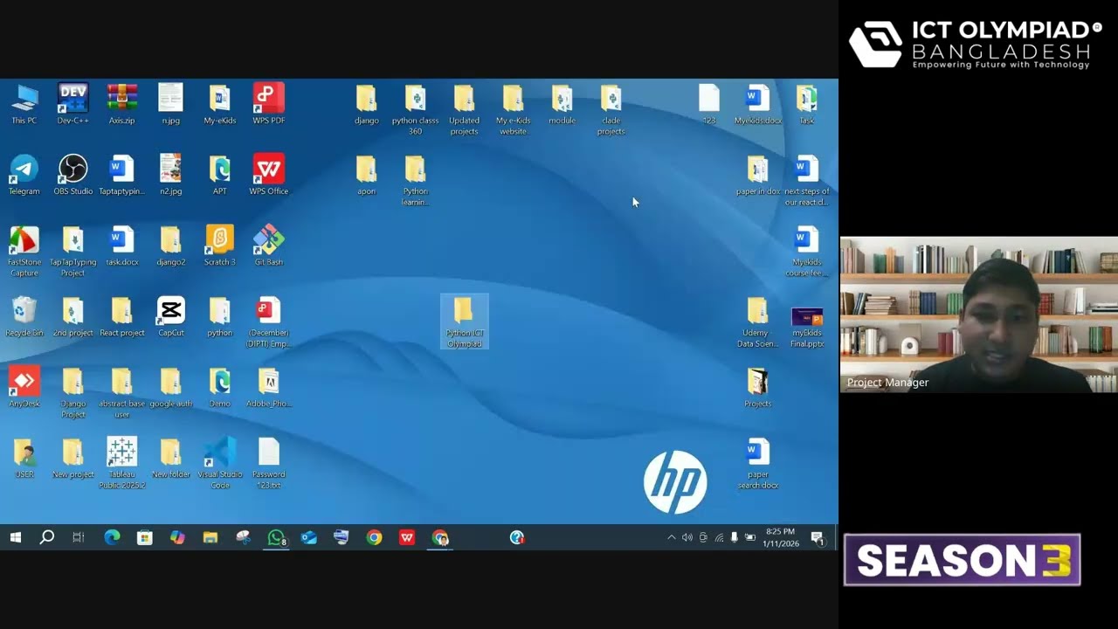Open the Task folder icon

pyautogui.click(x=807, y=104)
